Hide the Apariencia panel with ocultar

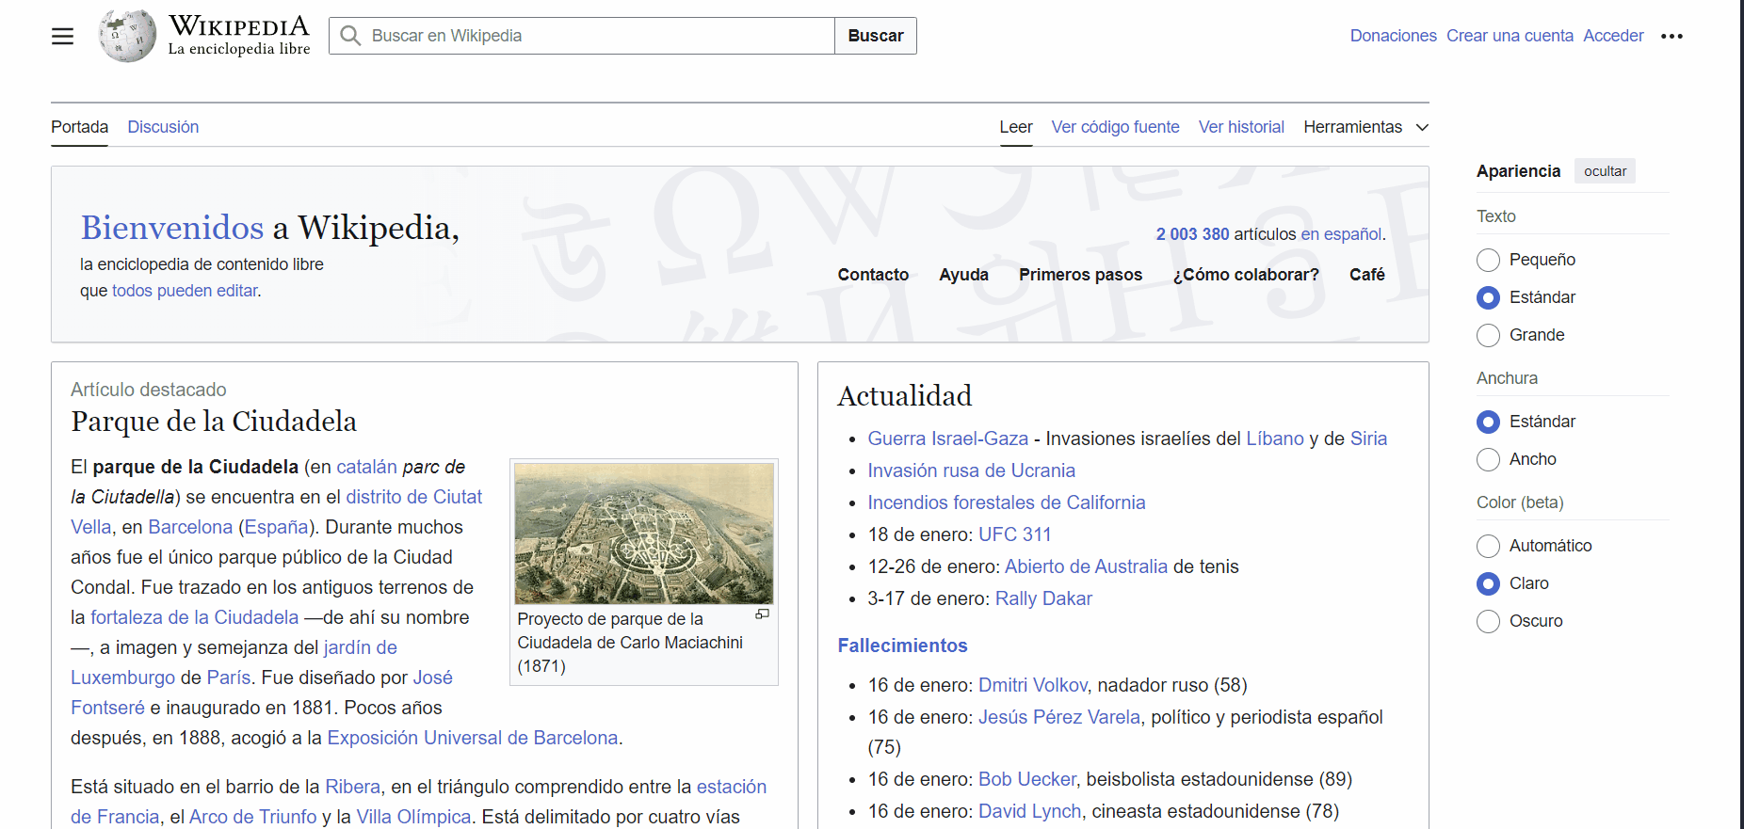(1605, 171)
